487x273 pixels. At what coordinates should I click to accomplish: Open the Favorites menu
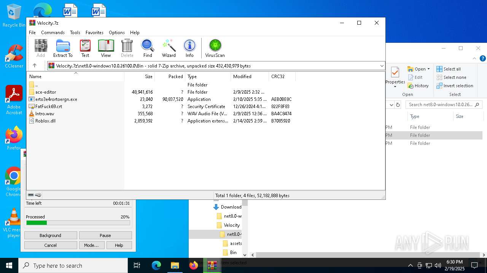[94, 33]
